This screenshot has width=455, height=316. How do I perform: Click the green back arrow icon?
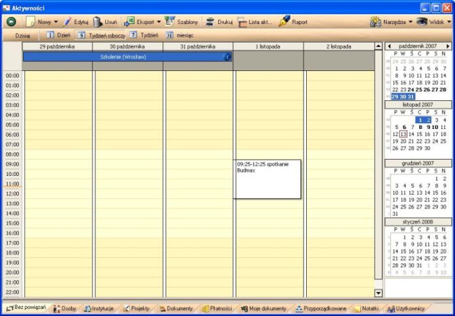11,22
